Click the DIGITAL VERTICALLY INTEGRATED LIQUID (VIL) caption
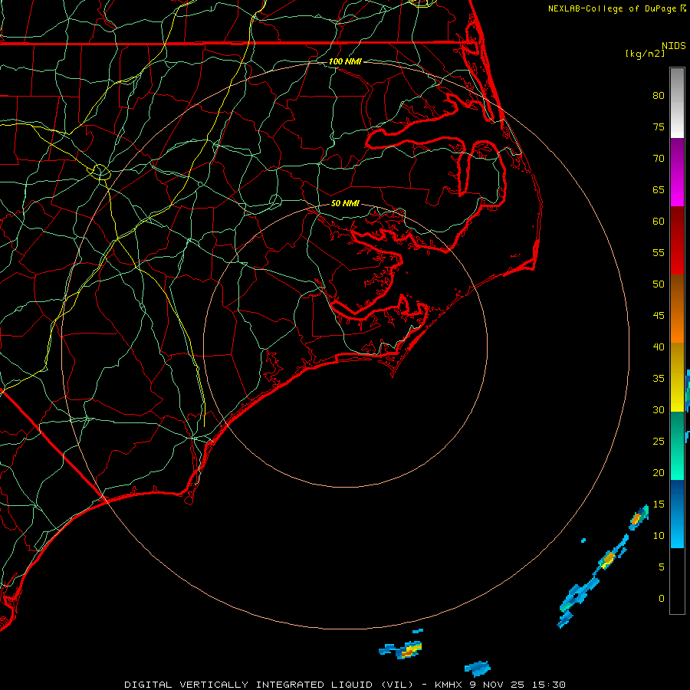 tap(269, 685)
